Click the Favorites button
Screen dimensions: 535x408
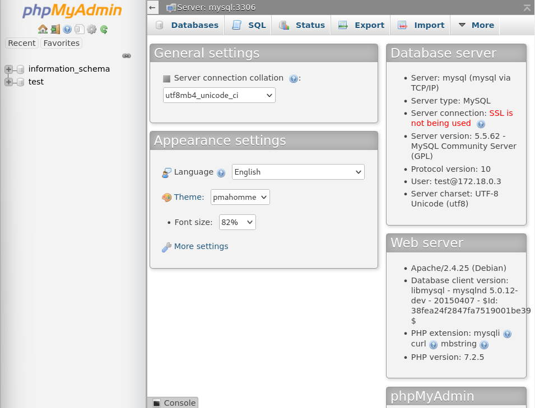point(62,43)
